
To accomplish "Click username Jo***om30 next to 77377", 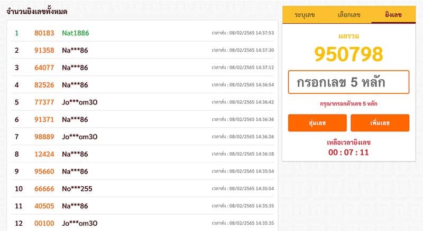I will point(80,102).
